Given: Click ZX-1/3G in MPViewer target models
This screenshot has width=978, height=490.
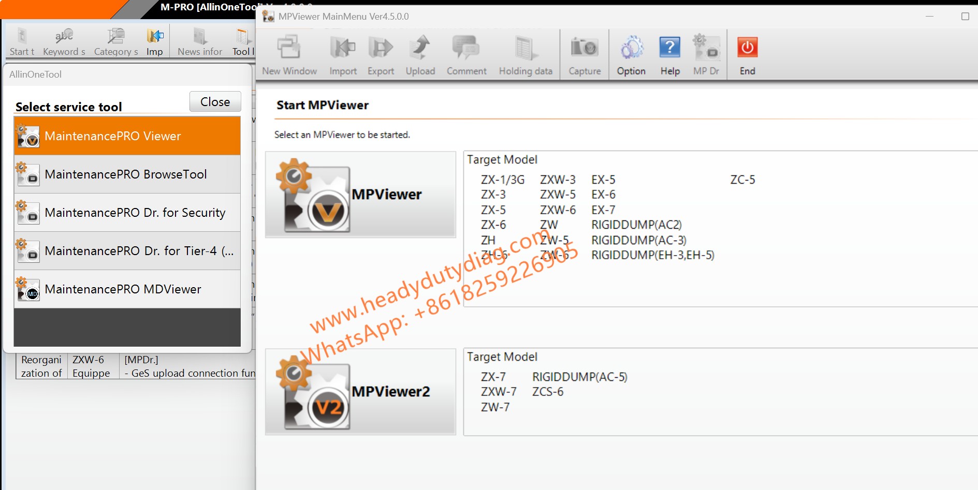Looking at the screenshot, I should (502, 180).
